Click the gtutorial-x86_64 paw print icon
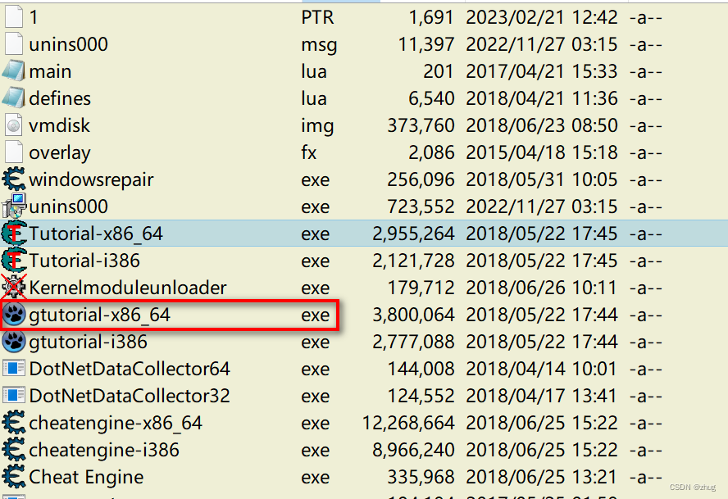Image resolution: width=728 pixels, height=499 pixels. tap(14, 315)
